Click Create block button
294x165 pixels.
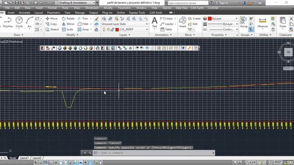194,18
